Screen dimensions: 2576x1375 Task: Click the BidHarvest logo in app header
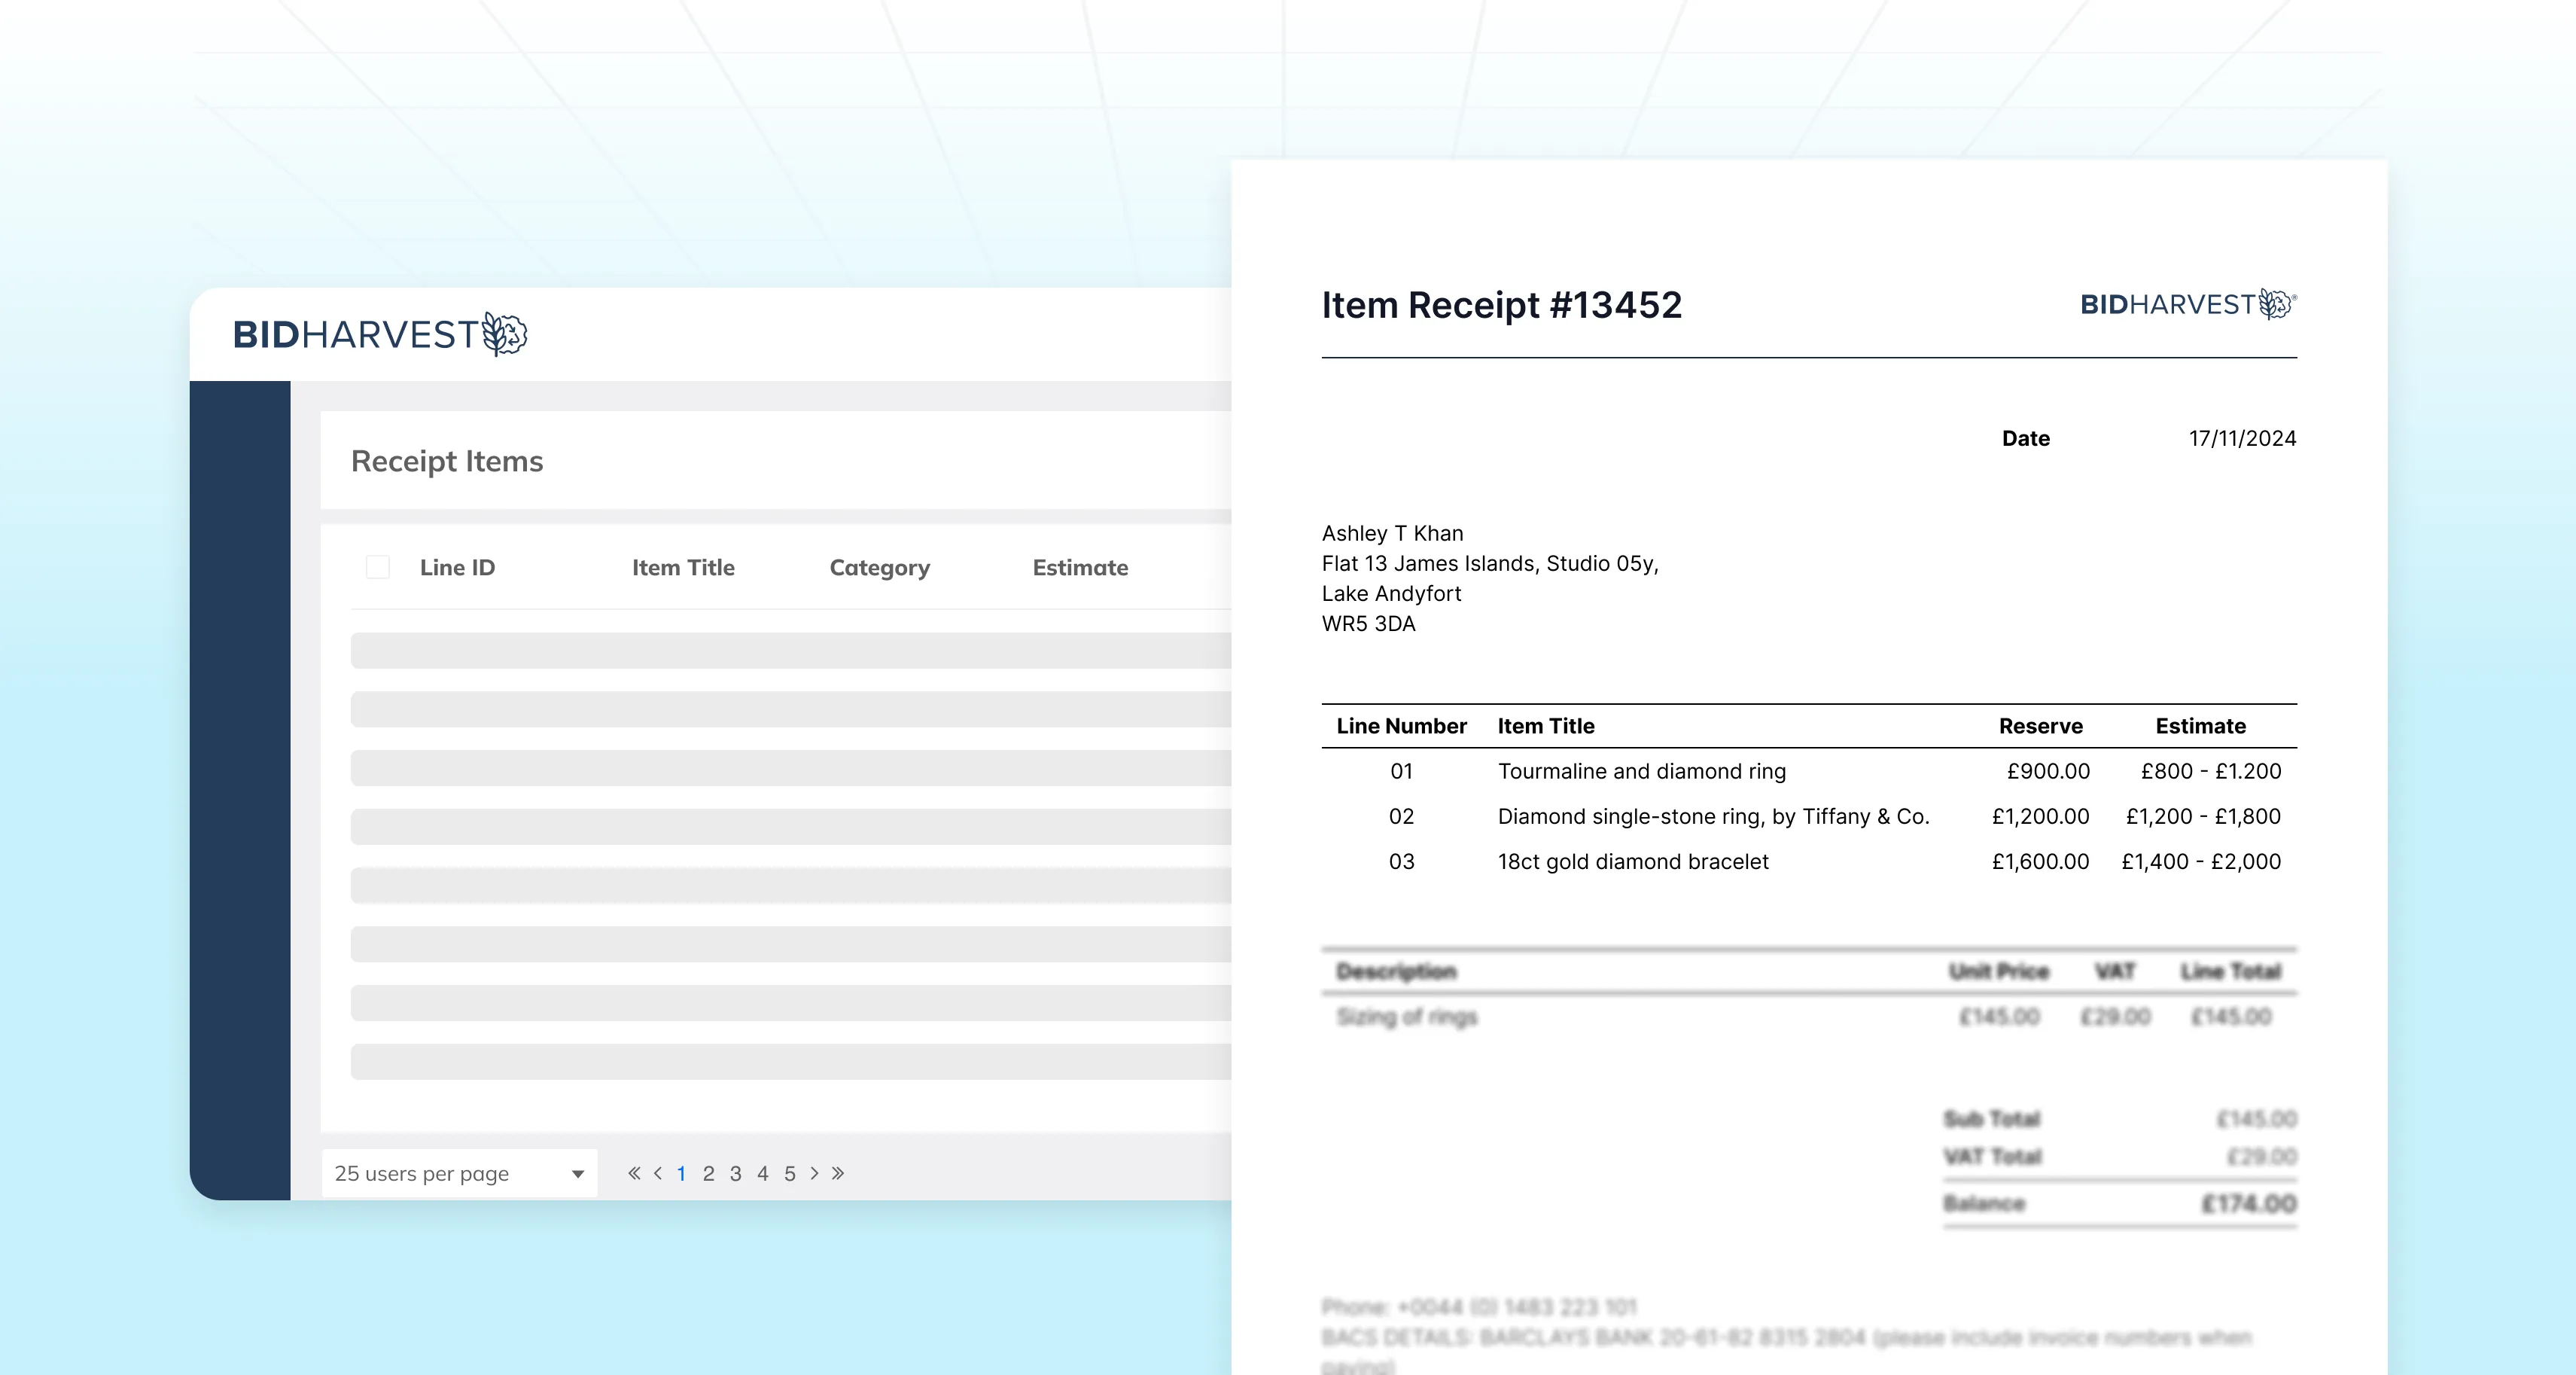380,334
